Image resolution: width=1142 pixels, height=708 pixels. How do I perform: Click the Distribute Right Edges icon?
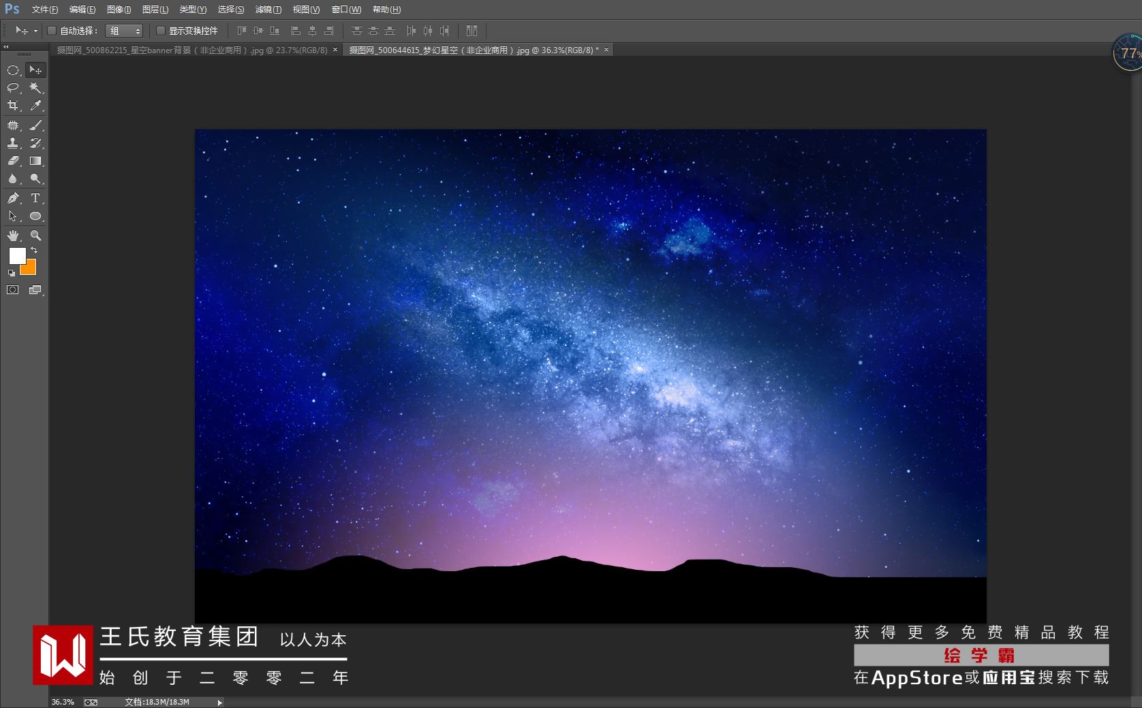click(x=444, y=31)
